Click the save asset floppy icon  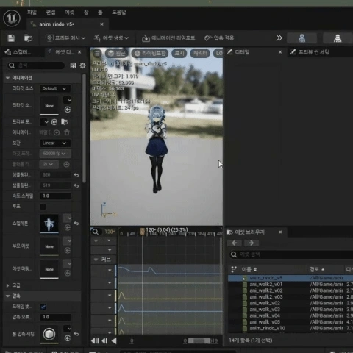pos(11,38)
